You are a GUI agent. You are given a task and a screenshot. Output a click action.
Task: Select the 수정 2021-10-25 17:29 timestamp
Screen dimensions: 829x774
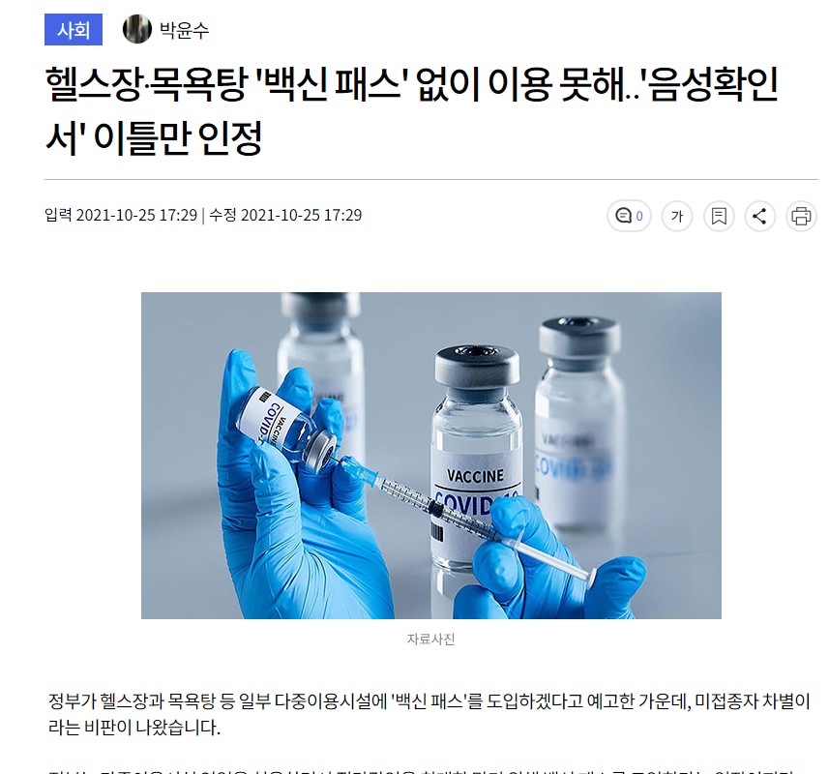tap(285, 215)
